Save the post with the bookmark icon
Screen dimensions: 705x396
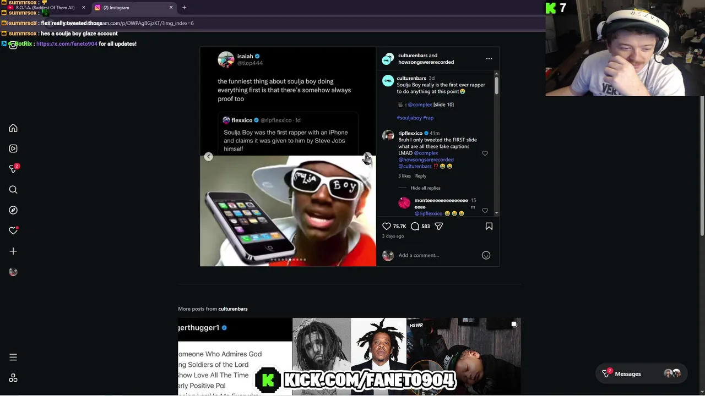pyautogui.click(x=489, y=226)
